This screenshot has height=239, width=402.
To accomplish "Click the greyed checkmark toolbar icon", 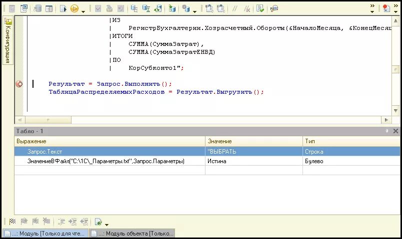I will [x=97, y=8].
